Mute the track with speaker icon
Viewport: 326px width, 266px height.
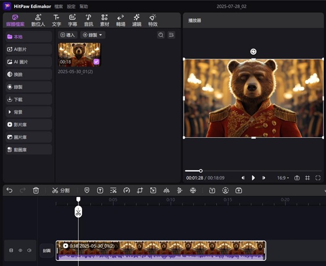tap(29, 251)
